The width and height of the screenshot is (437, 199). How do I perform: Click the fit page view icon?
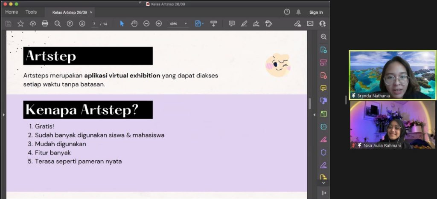(x=198, y=23)
